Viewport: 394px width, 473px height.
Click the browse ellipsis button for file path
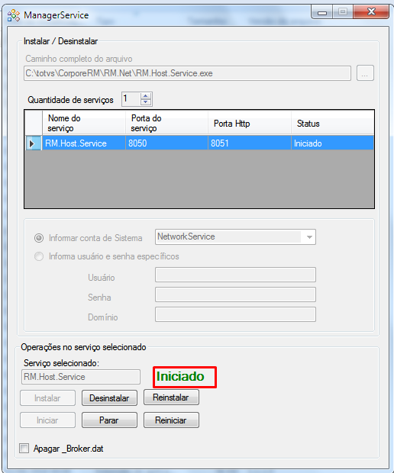[x=365, y=73]
